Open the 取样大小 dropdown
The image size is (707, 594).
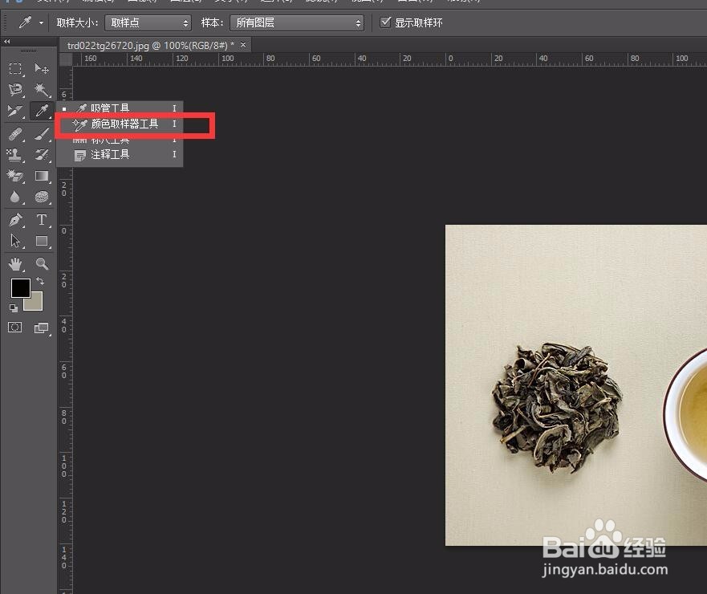pyautogui.click(x=147, y=22)
